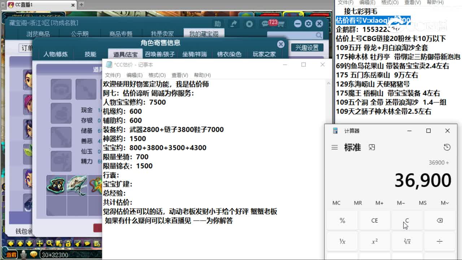Open 文件(F) menu in CC估价 Notepad
Image resolution: width=462 pixels, height=260 pixels.
[x=113, y=75]
